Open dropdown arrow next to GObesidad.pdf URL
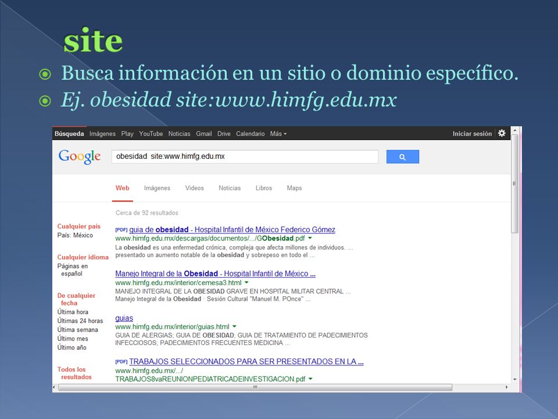Viewport: 558px width, 419px height. [x=310, y=238]
